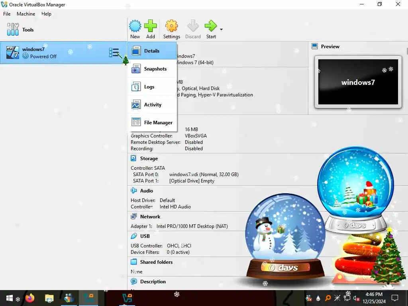Click the windows7 preview thumbnail

(358, 82)
